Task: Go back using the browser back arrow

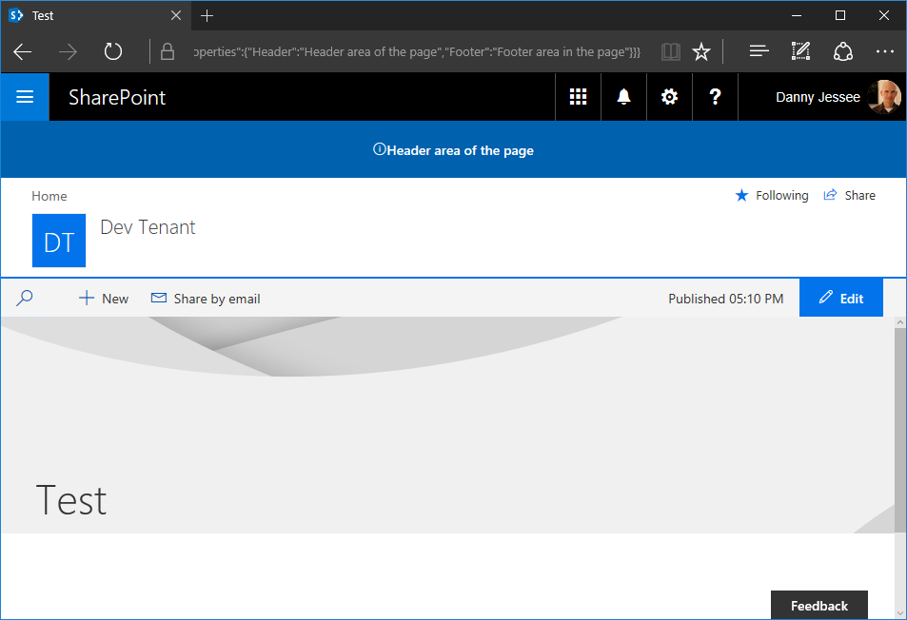Action: click(x=23, y=52)
